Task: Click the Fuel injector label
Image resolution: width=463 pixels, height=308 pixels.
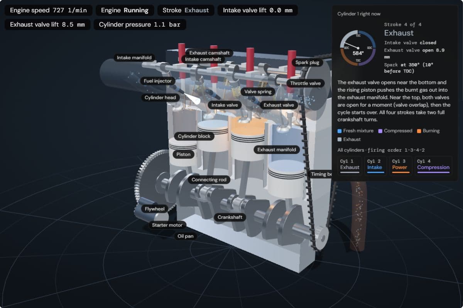Action: tap(157, 81)
